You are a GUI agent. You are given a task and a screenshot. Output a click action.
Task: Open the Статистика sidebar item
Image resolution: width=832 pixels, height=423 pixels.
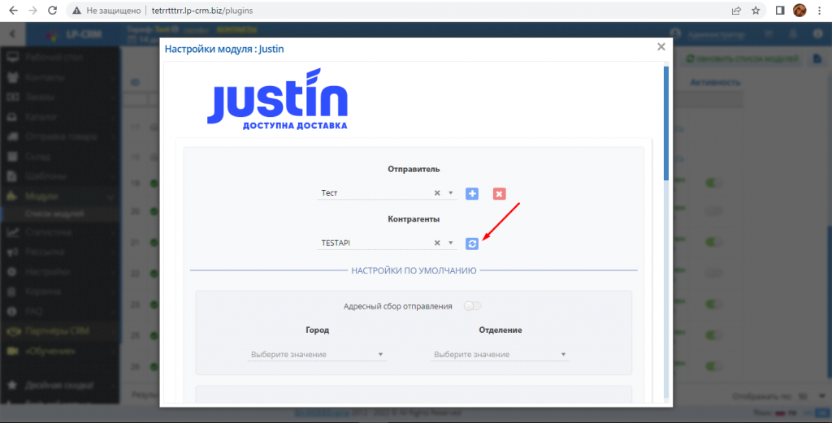click(60, 232)
